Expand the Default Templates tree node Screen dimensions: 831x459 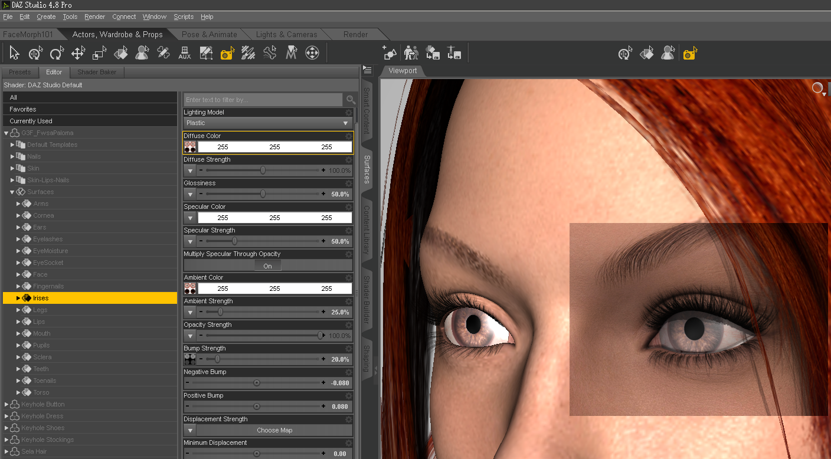coord(12,145)
